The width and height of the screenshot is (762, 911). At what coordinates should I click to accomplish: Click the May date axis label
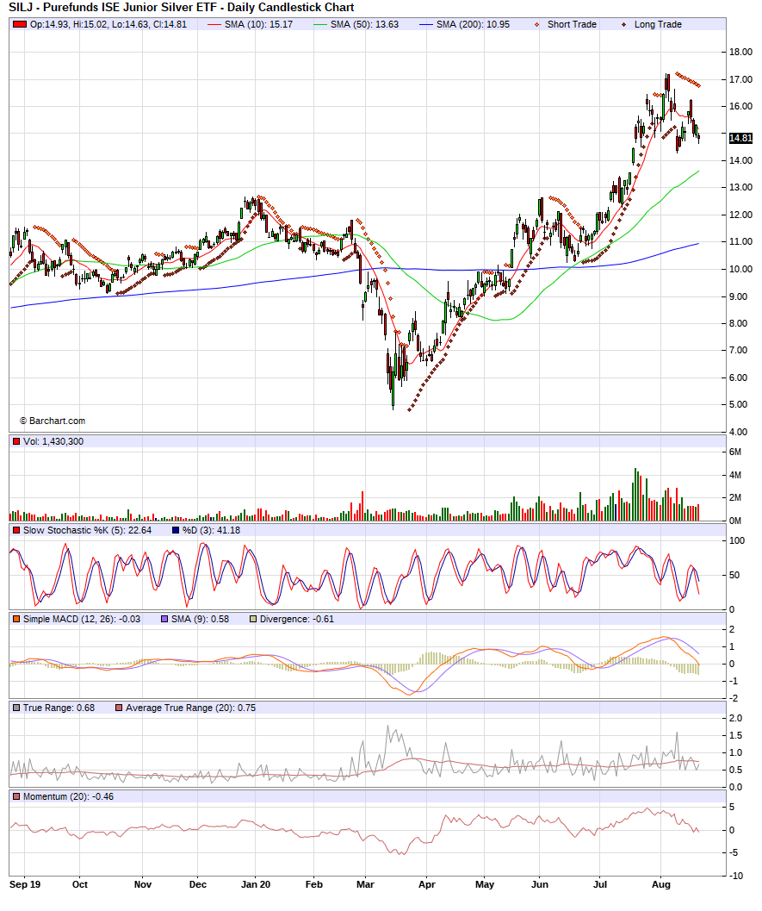(485, 885)
